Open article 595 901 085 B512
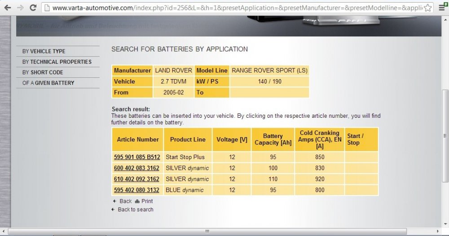The width and height of the screenshot is (449, 236). 137,157
